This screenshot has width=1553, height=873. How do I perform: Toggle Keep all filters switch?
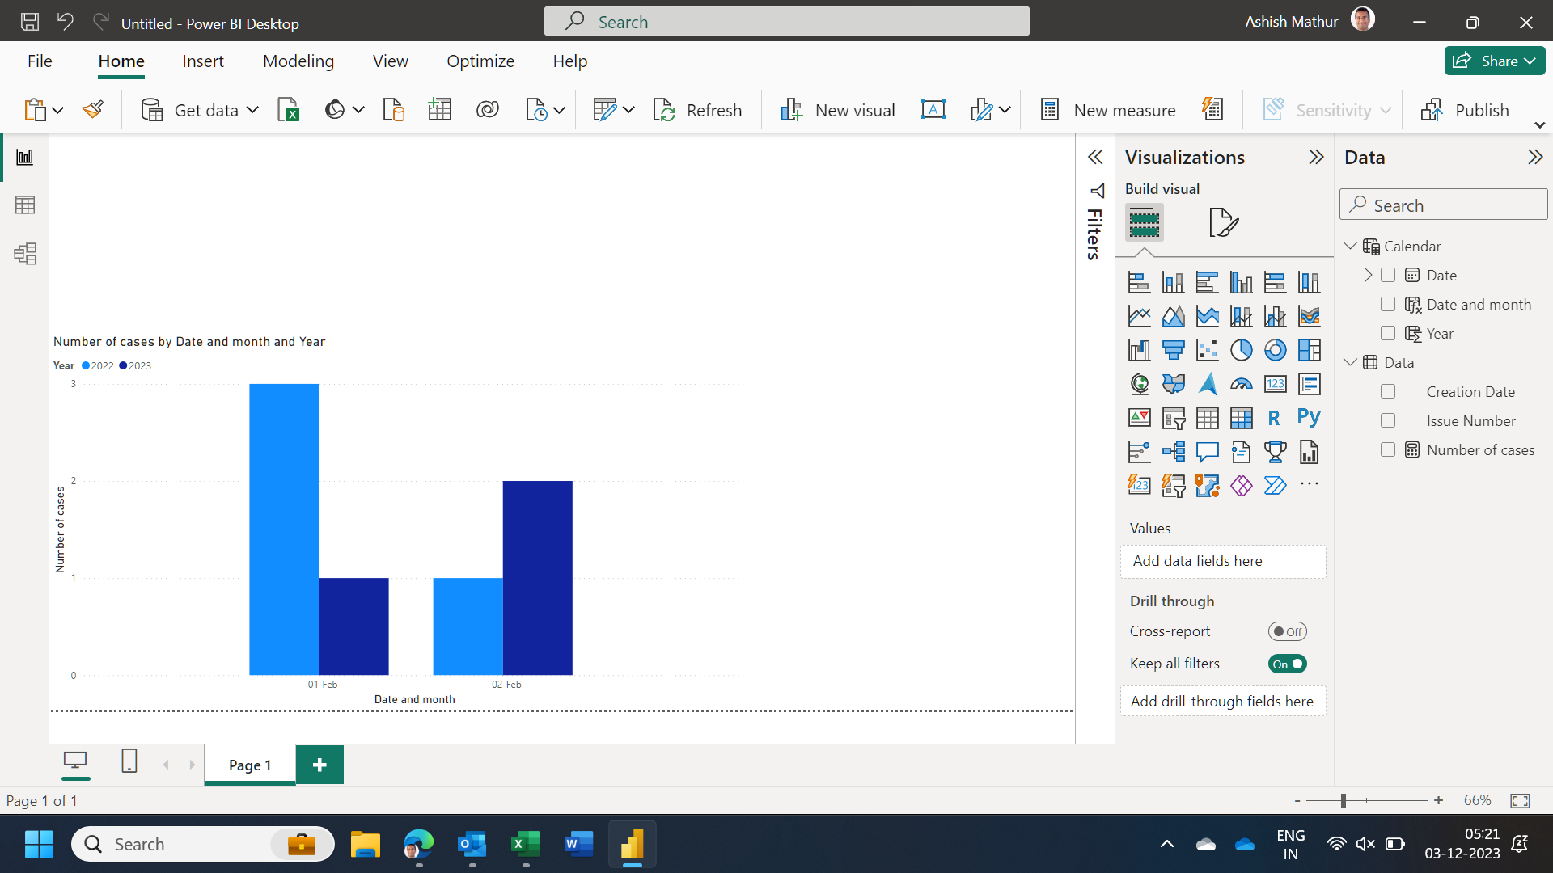(x=1287, y=664)
